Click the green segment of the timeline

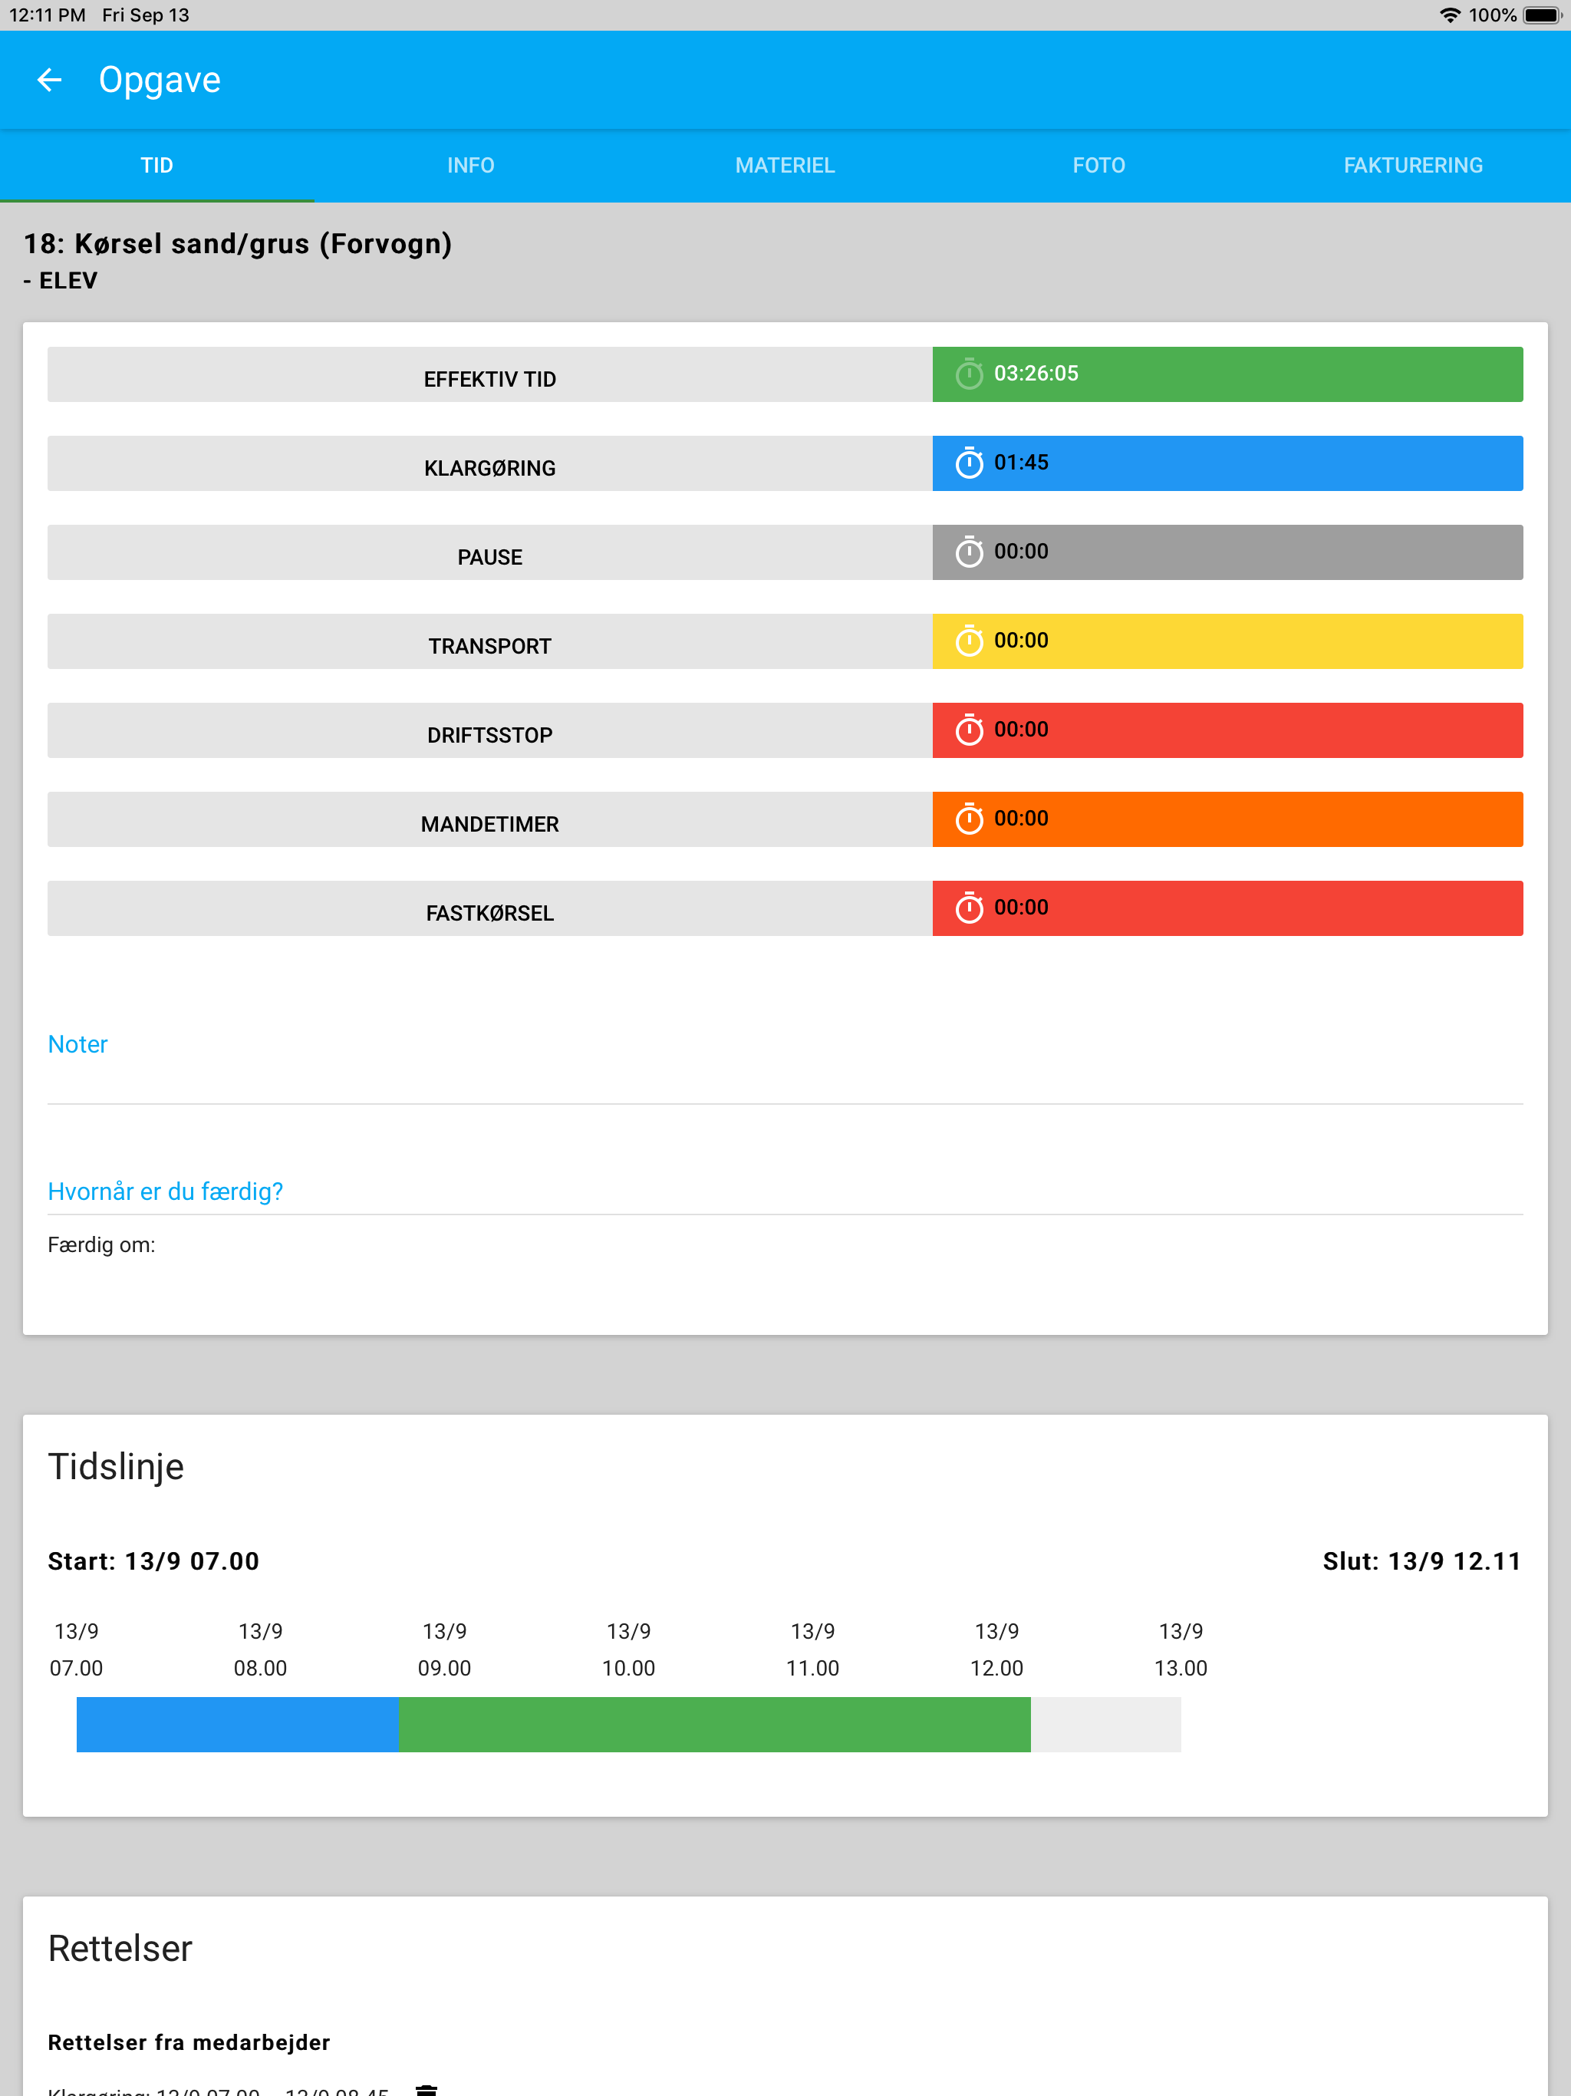click(x=714, y=1724)
